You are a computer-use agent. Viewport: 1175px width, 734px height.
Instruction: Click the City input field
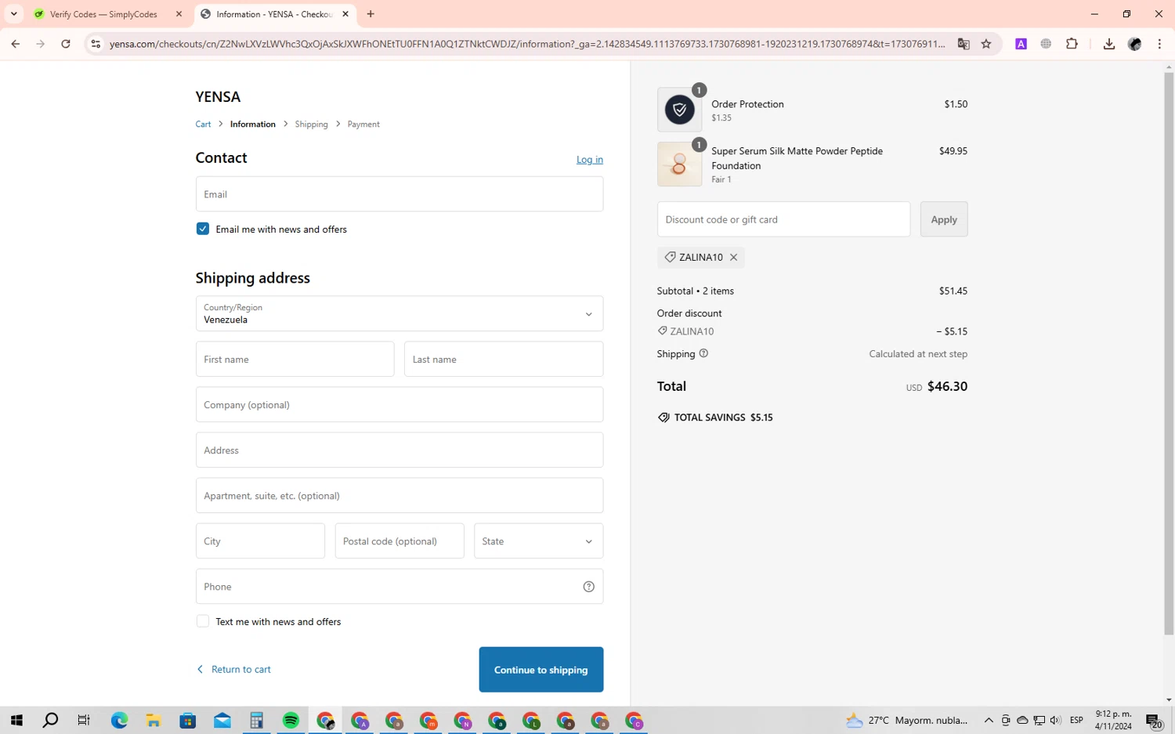coord(260,541)
